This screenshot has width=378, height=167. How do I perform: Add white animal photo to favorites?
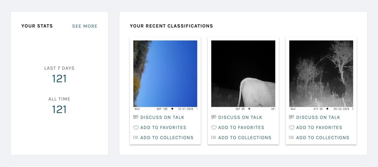point(241,128)
